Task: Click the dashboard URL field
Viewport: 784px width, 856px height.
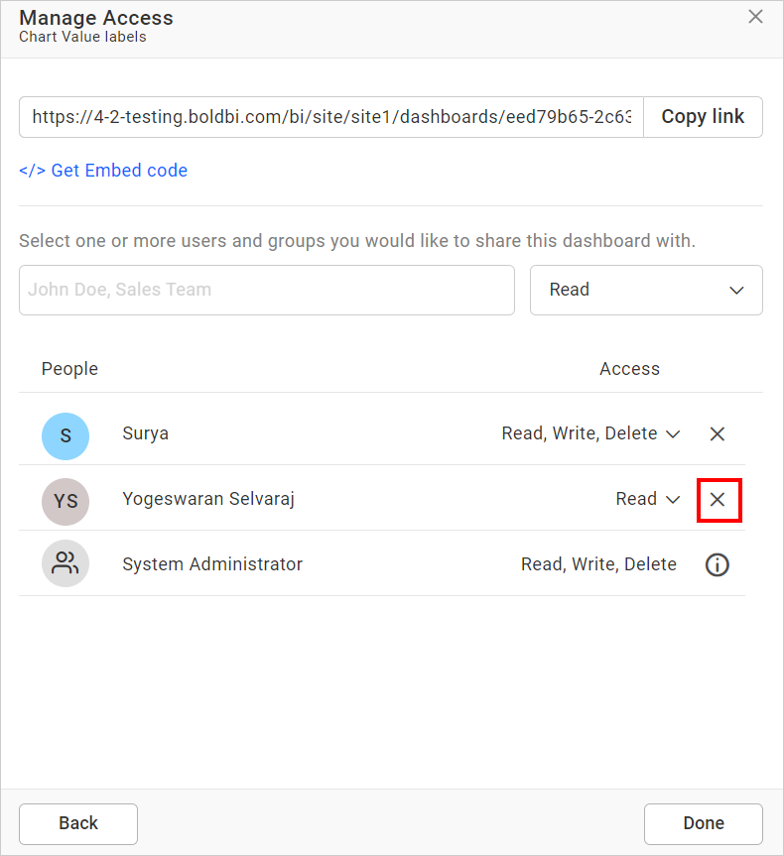Action: click(x=330, y=116)
